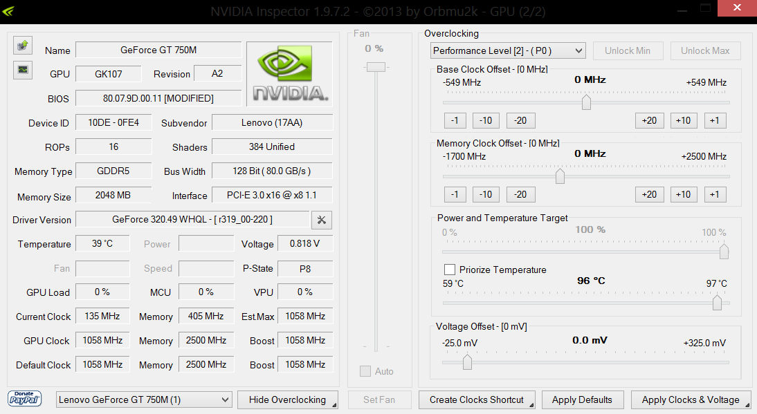The height and width of the screenshot is (414, 757).
Task: Click the Memory Size value 2048 MB
Action: click(113, 195)
